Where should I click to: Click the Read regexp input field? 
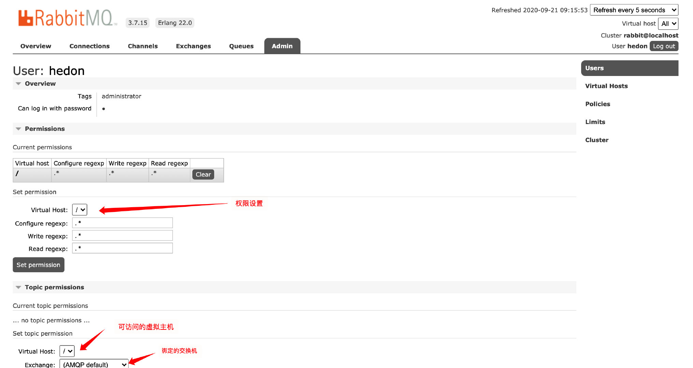(122, 248)
